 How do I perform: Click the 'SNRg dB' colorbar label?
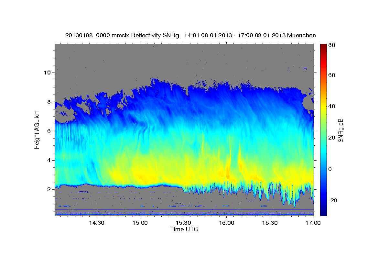pos(340,130)
